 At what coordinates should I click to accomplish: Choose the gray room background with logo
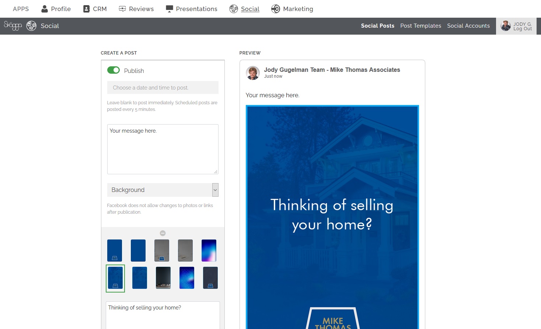click(x=162, y=251)
